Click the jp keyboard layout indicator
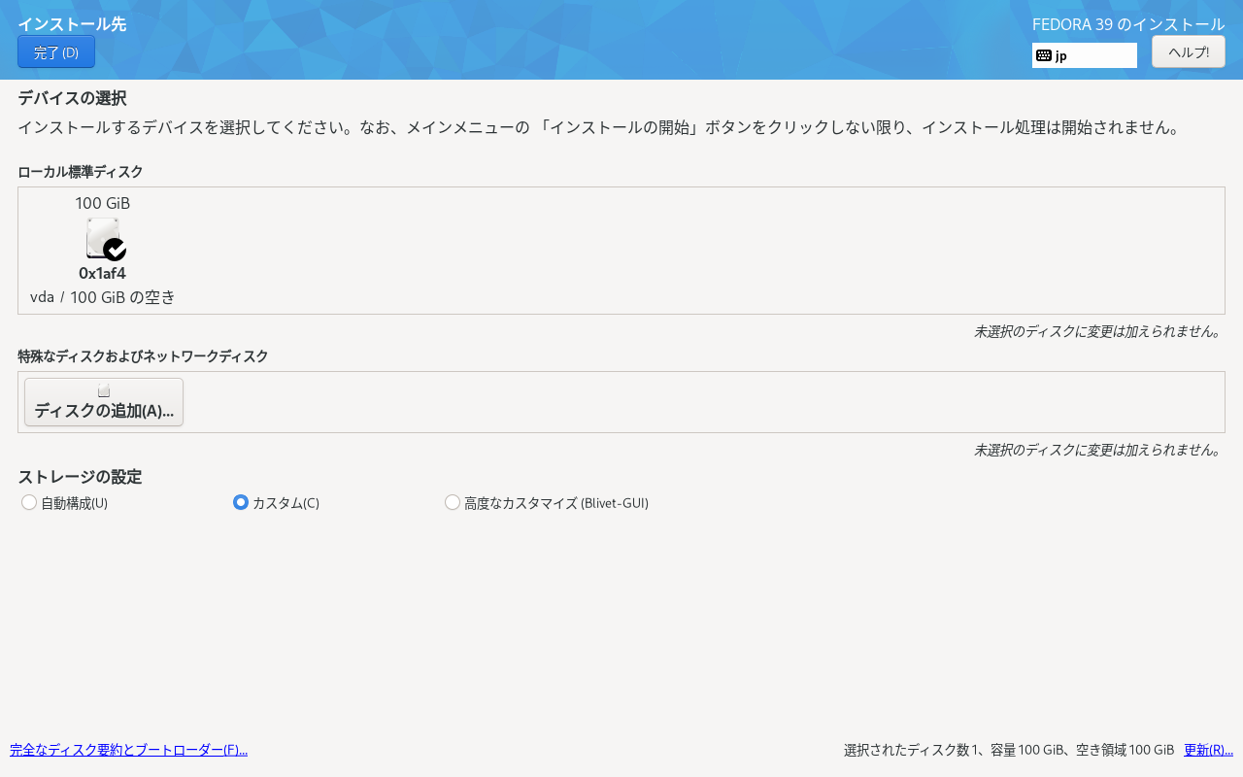The width and height of the screenshot is (1243, 777). (x=1085, y=55)
